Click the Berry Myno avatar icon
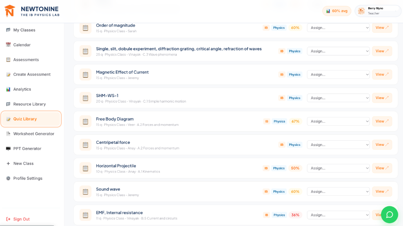The width and height of the screenshot is (403, 226). click(361, 11)
